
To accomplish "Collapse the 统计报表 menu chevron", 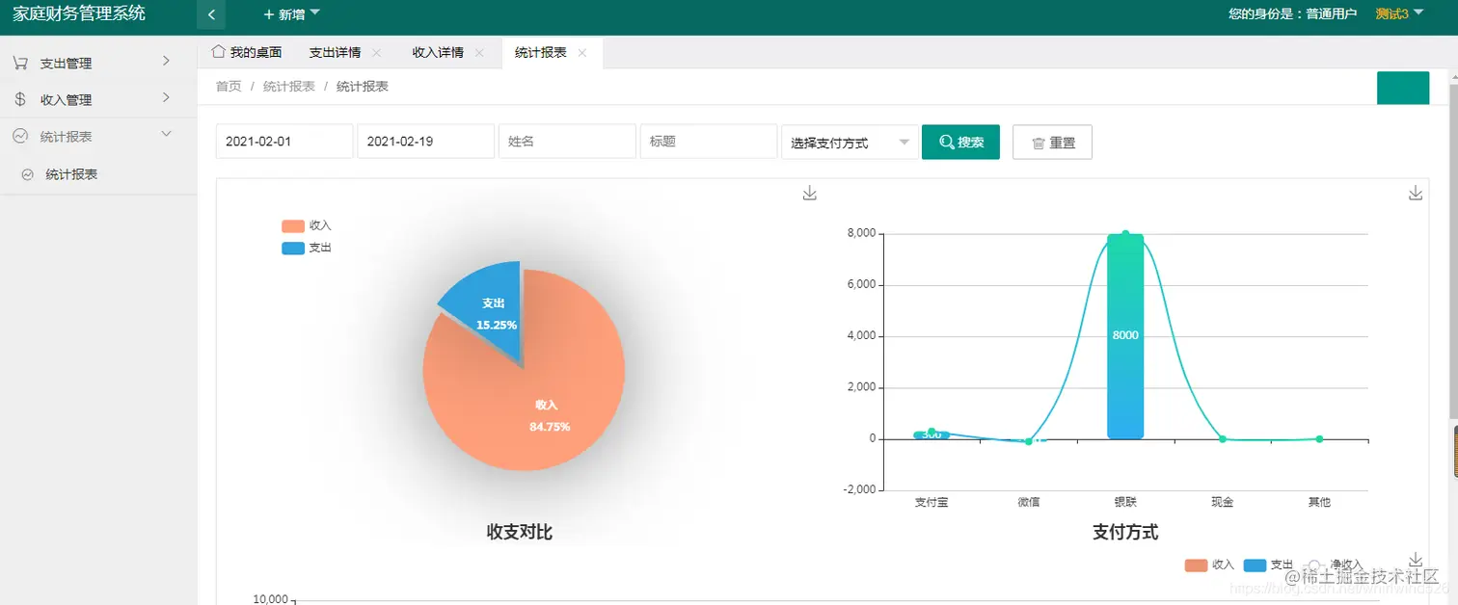I will click(166, 134).
